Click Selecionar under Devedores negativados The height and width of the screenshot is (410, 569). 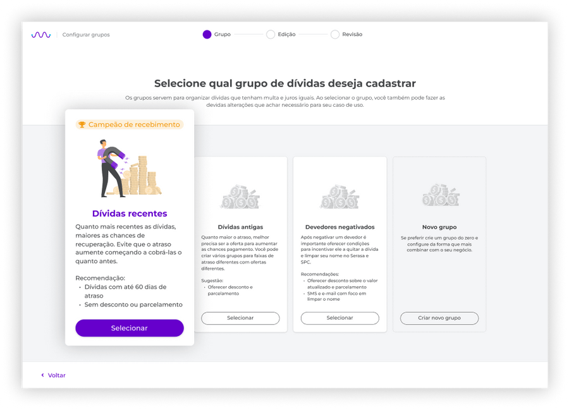click(340, 318)
